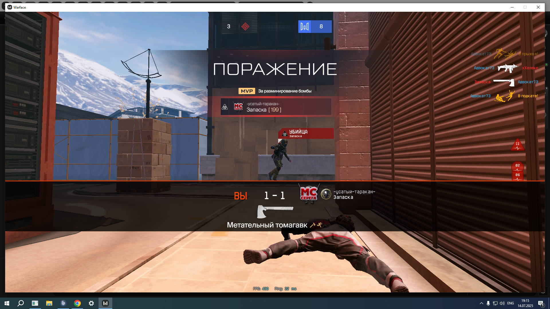Click the round rank medal beside -усатый-таракан-

click(x=326, y=194)
